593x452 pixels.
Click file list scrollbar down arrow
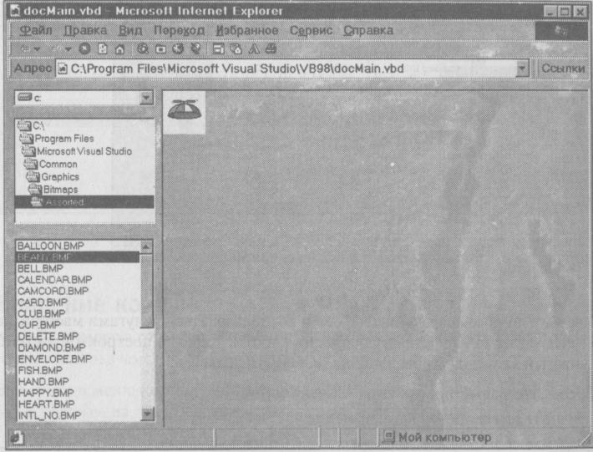tap(147, 414)
